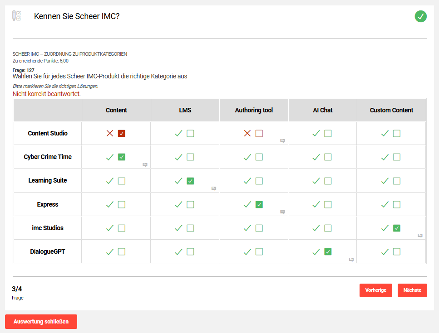Screen dimensions: 439x333
Task: Click the green tick in Cyber Crime Time LMS cell
Action: click(178, 157)
